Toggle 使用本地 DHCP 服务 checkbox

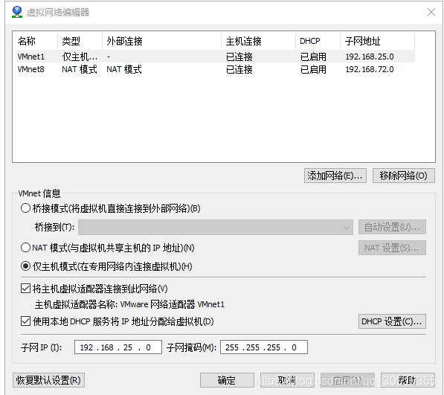point(25,321)
